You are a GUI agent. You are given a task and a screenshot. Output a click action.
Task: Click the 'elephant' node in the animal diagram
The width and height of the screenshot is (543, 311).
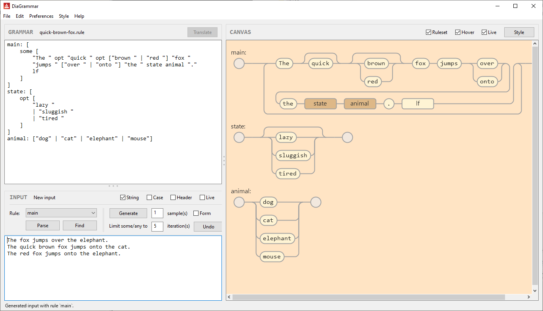pos(277,238)
